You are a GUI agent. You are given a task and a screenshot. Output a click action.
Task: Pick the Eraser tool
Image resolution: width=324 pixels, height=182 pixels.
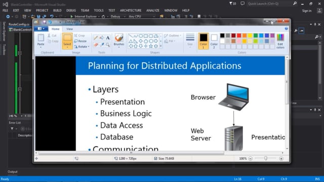[96, 45]
